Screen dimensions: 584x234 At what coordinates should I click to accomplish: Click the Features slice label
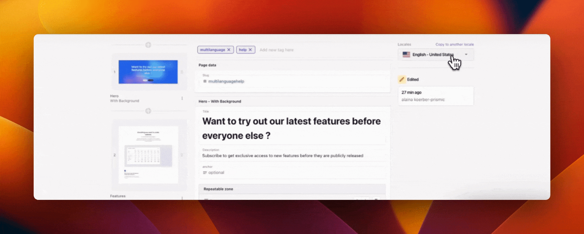click(x=118, y=196)
